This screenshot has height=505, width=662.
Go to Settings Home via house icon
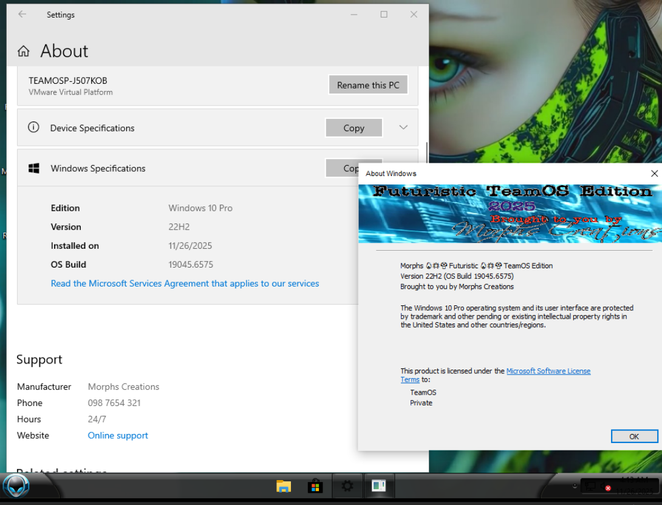(x=24, y=51)
